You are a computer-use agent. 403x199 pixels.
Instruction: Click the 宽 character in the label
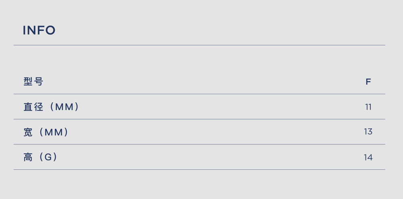coord(28,132)
